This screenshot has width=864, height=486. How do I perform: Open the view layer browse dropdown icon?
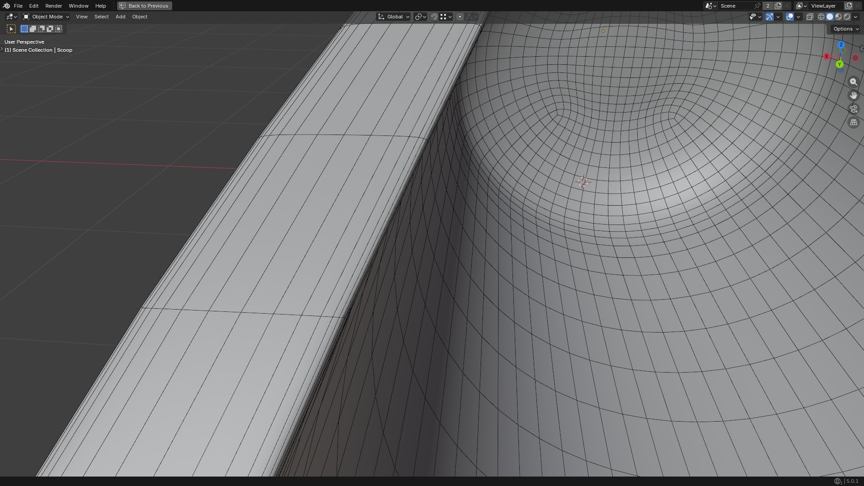801,6
